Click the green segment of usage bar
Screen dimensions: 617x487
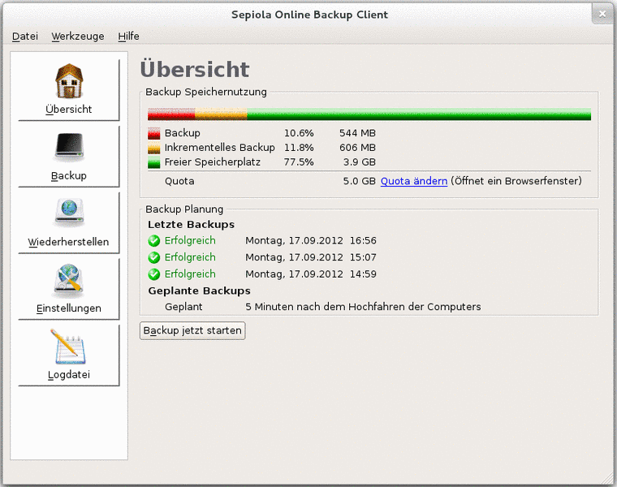[x=419, y=114]
